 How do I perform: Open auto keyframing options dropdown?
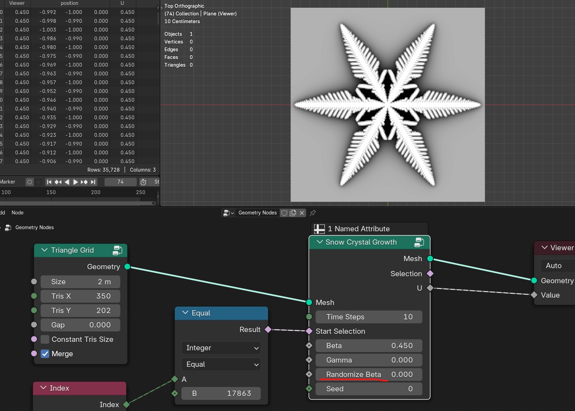click(38, 182)
